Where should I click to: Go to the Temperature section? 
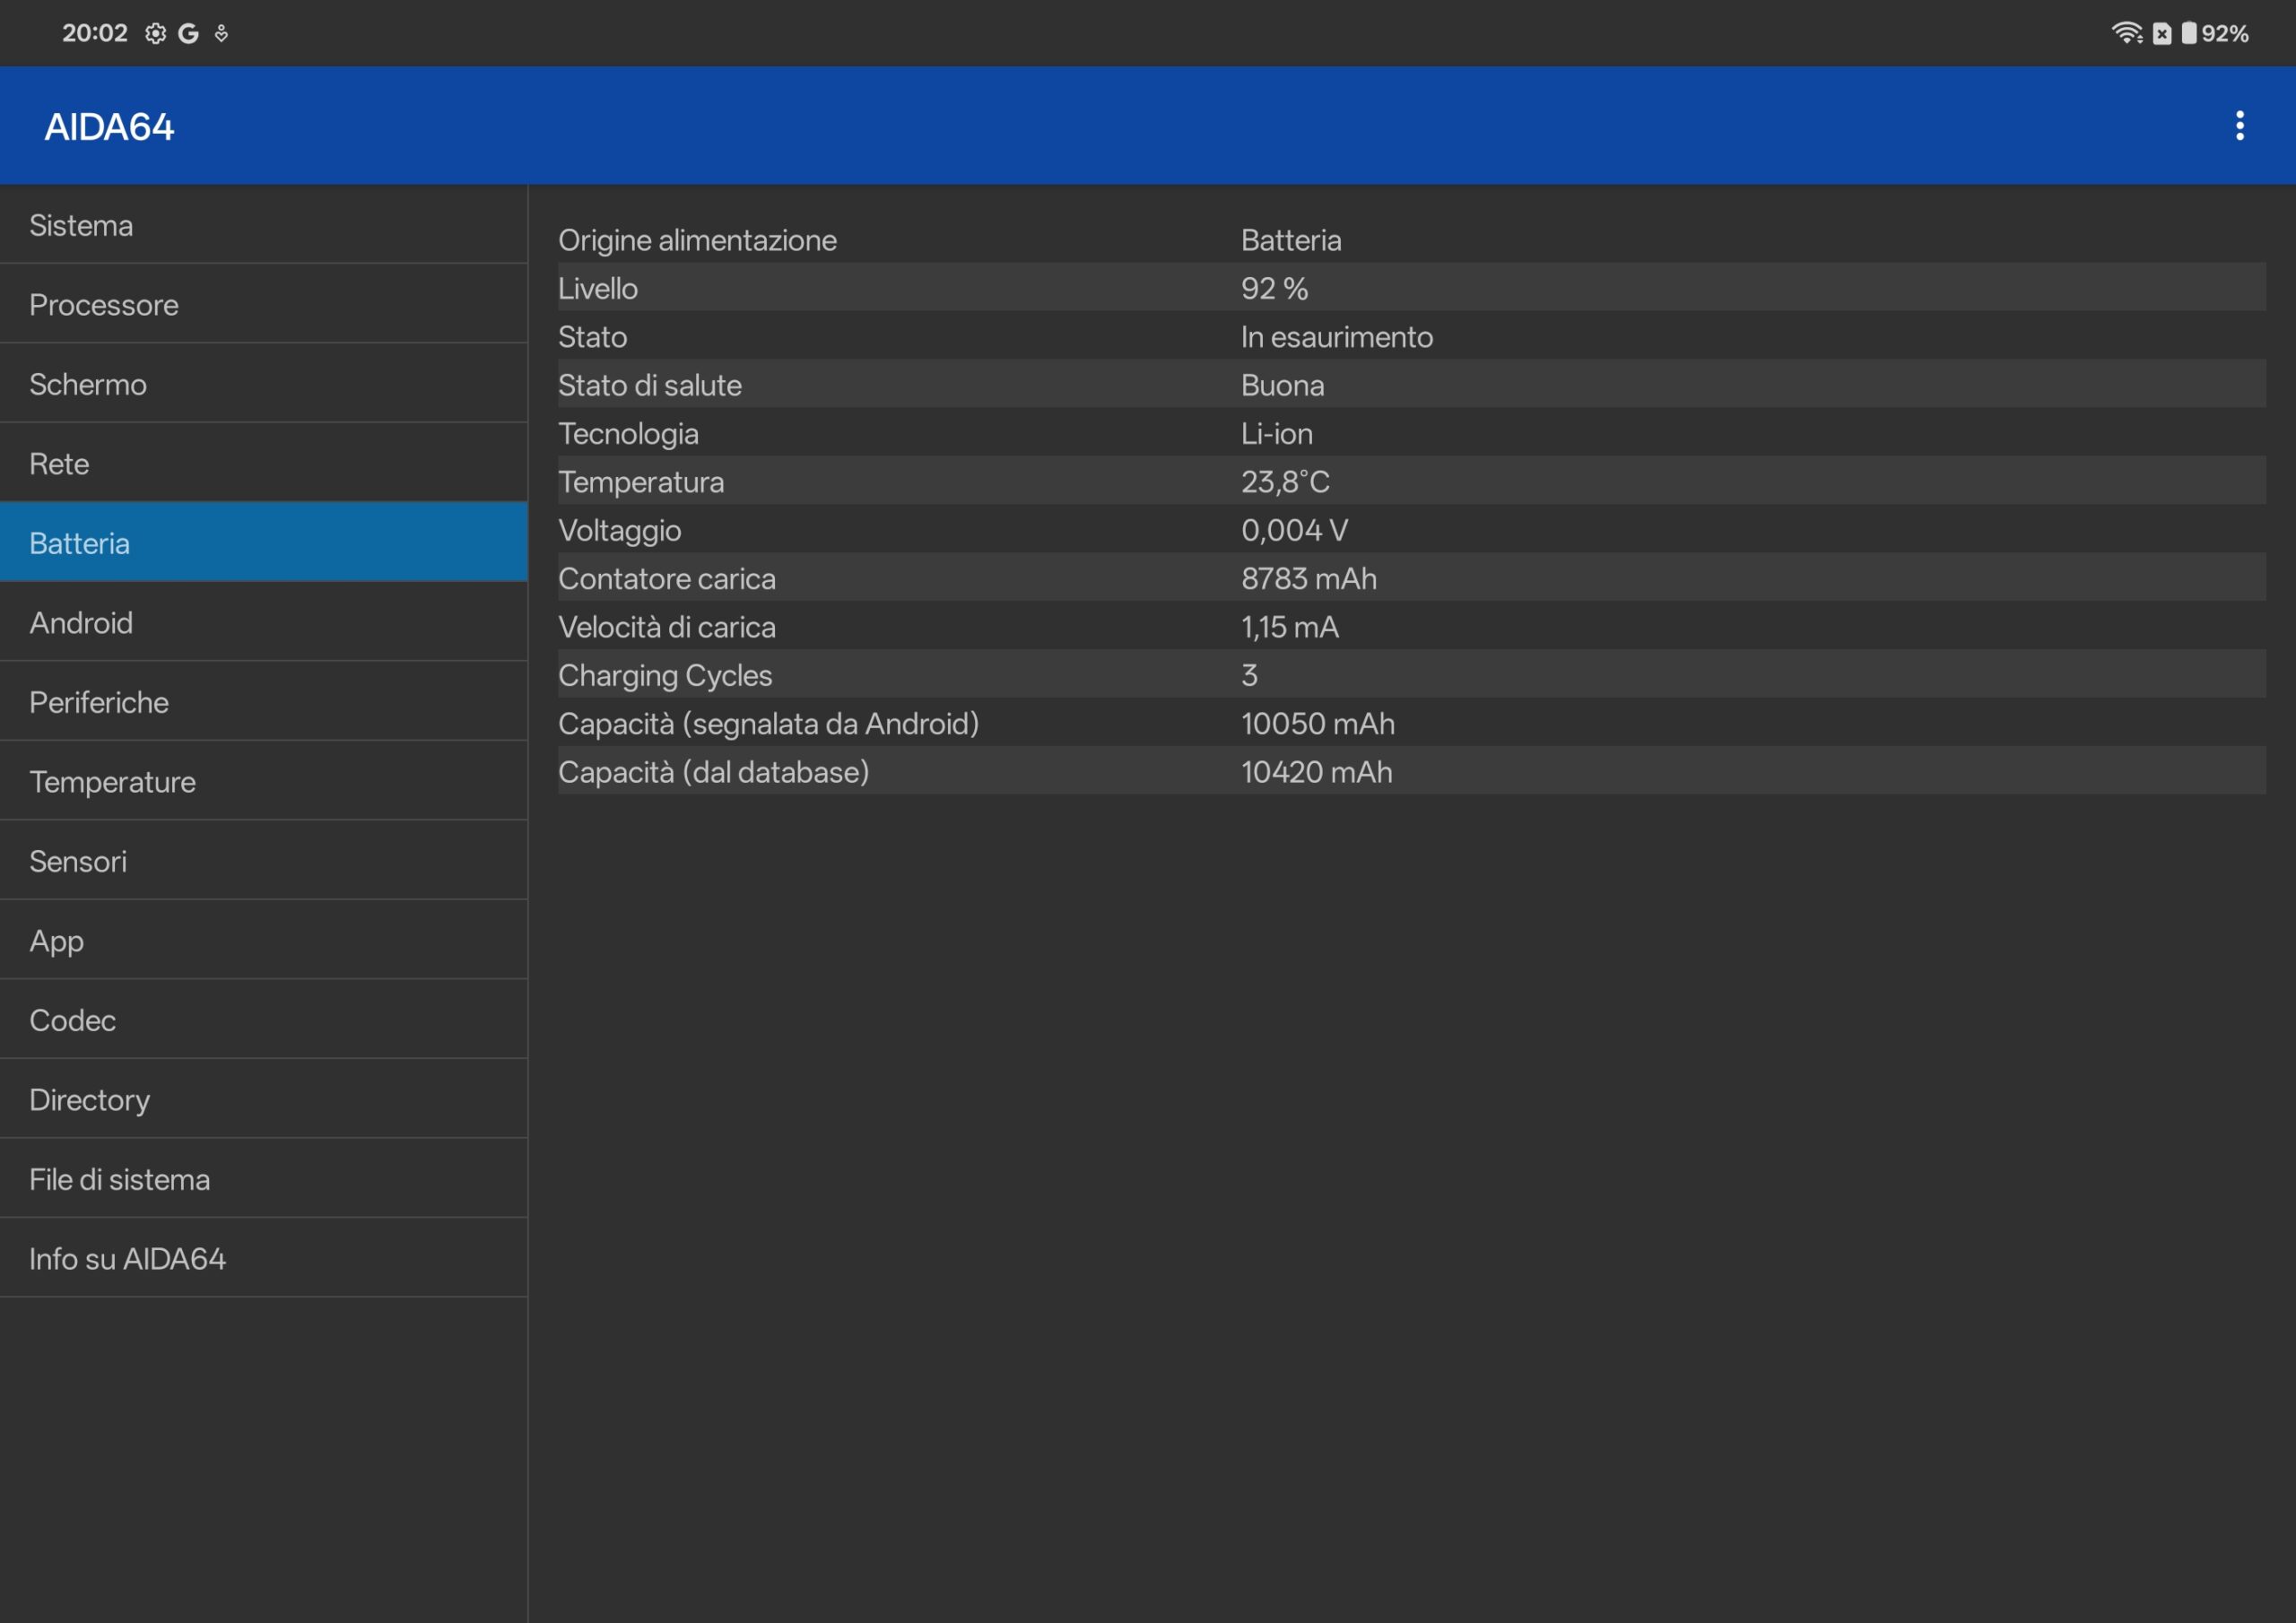point(263,781)
